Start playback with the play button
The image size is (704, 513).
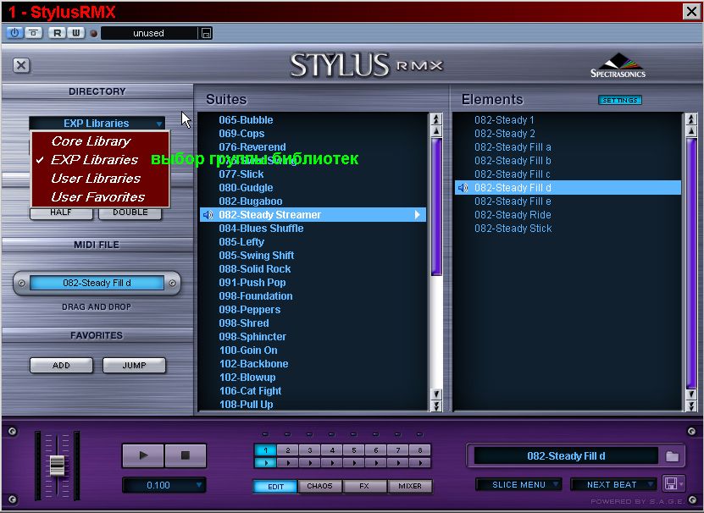click(x=143, y=455)
